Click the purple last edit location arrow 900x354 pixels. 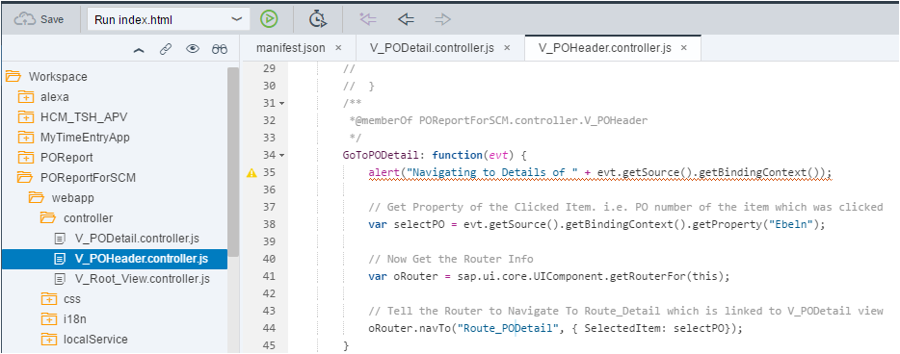pyautogui.click(x=368, y=19)
